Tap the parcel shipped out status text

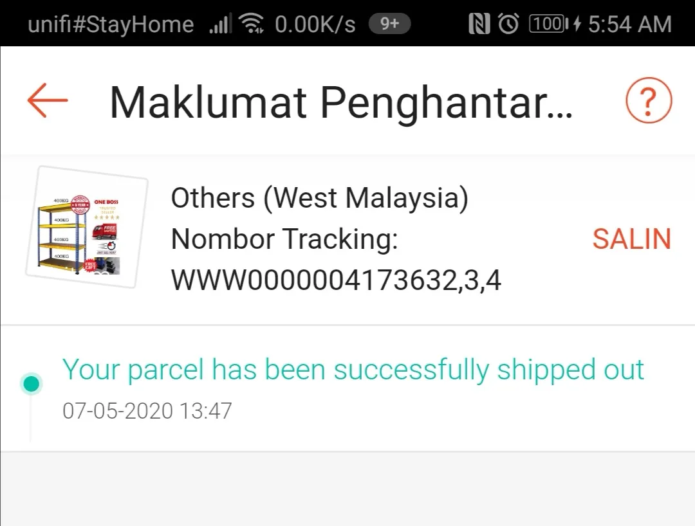point(353,370)
